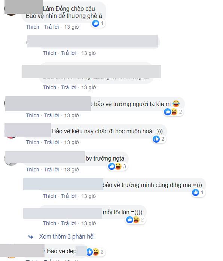Click Trả lời under the 'bv trường ngta' comment
This screenshot has height=261, width=223.
tap(52, 170)
